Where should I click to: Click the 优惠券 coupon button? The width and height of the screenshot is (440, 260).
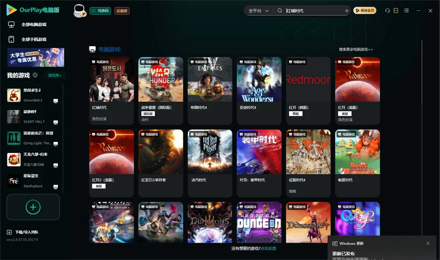pyautogui.click(x=122, y=11)
